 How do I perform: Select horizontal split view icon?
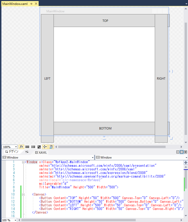click(x=182, y=152)
